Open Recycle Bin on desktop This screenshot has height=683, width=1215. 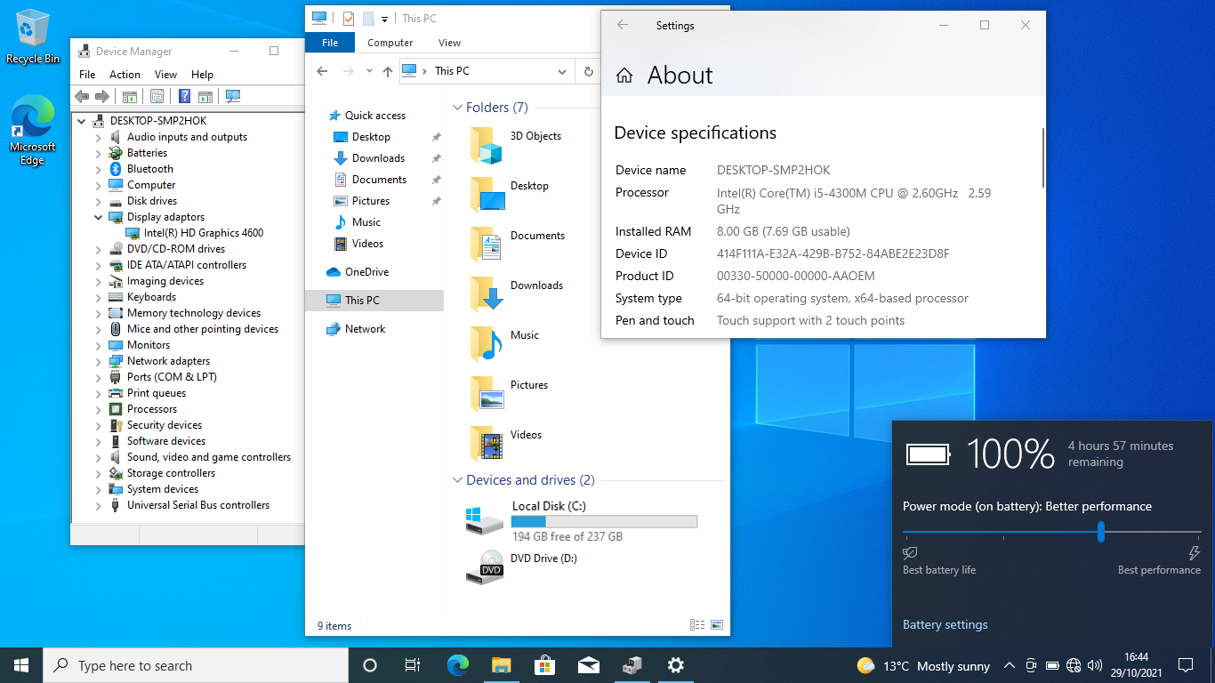click(x=32, y=37)
